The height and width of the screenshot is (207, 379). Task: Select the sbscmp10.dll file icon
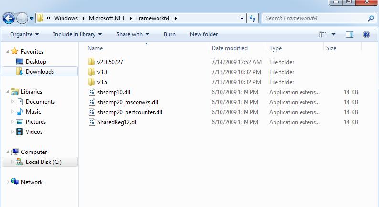click(92, 92)
